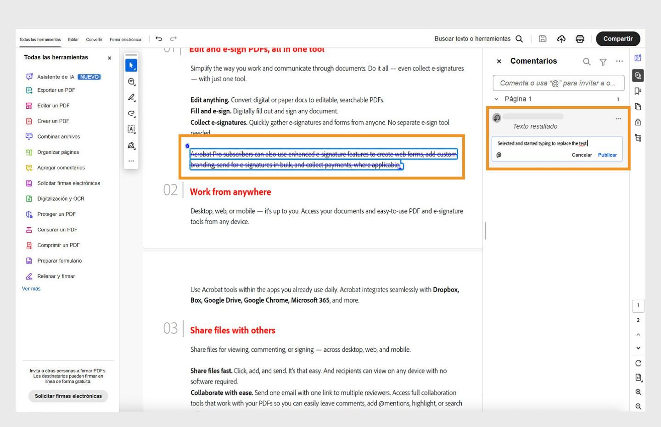Open page display settings icon
This screenshot has height=427, width=661.
[x=638, y=378]
